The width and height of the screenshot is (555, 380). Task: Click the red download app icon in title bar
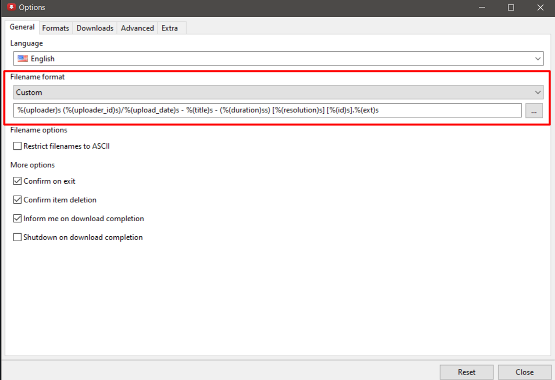click(x=11, y=7)
